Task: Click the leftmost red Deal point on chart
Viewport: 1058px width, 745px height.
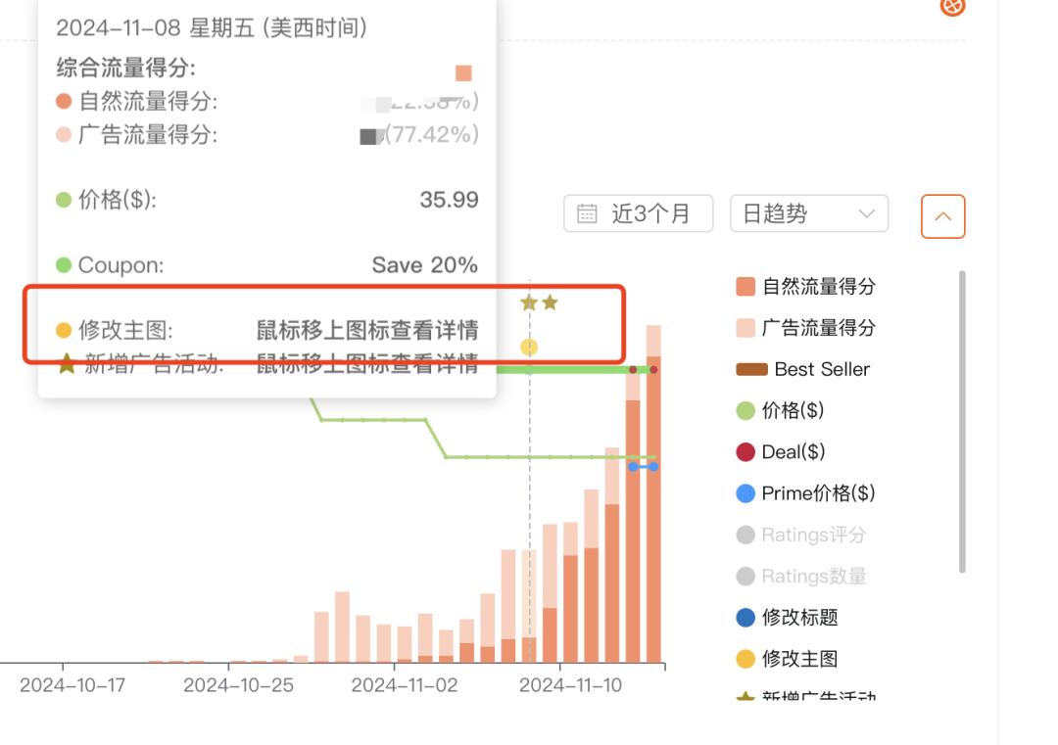Action: pos(633,370)
